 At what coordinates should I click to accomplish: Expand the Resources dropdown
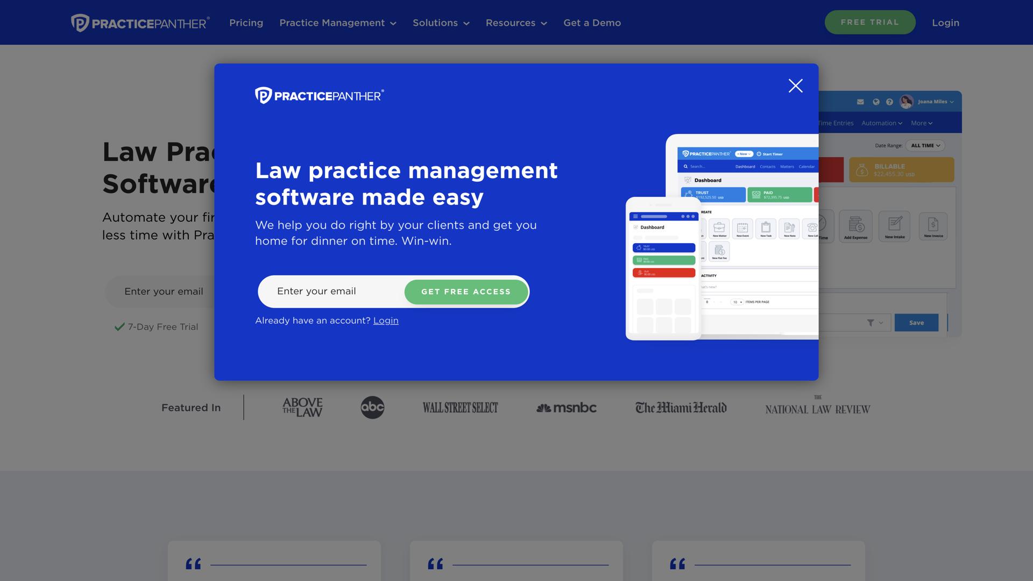[x=516, y=23]
